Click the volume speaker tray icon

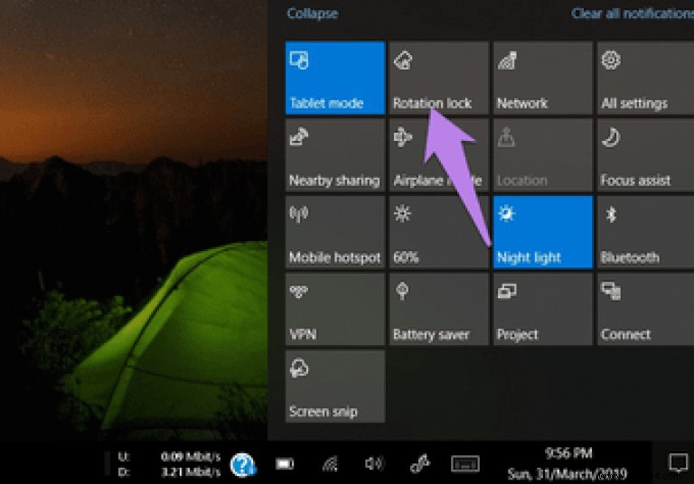coord(374,463)
